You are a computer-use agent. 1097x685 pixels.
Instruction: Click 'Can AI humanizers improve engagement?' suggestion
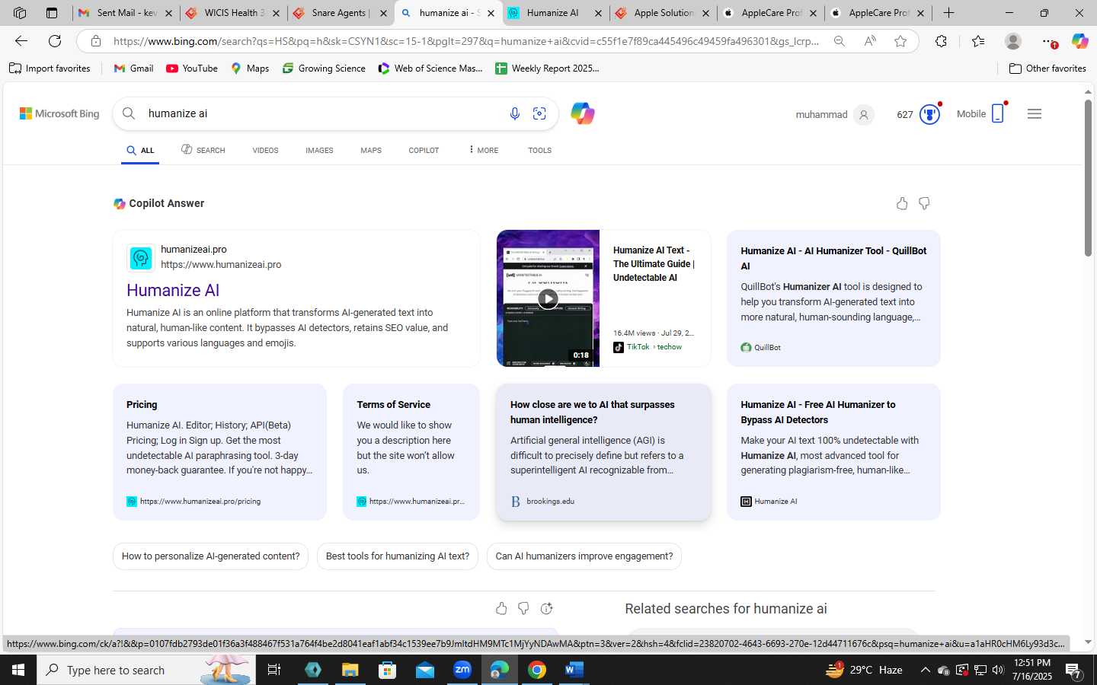[584, 556]
